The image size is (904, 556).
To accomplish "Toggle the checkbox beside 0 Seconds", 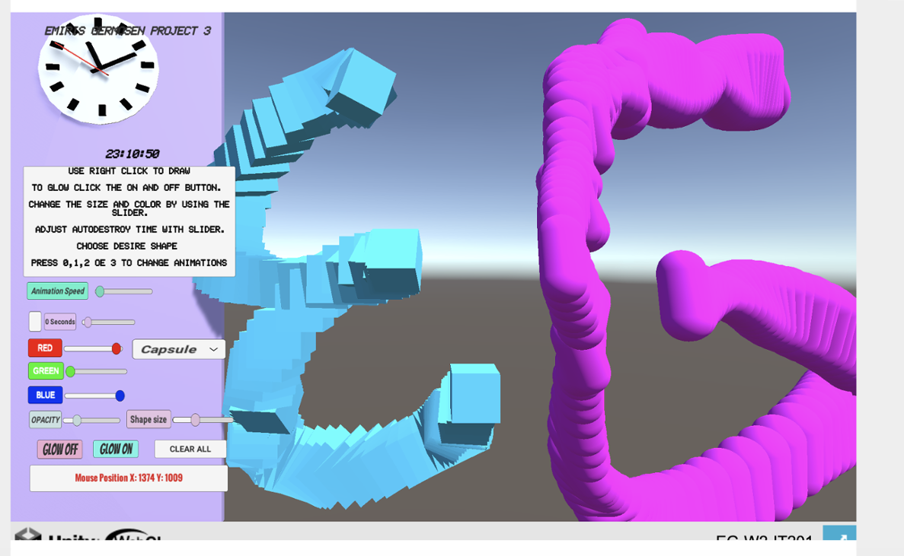I will (34, 321).
